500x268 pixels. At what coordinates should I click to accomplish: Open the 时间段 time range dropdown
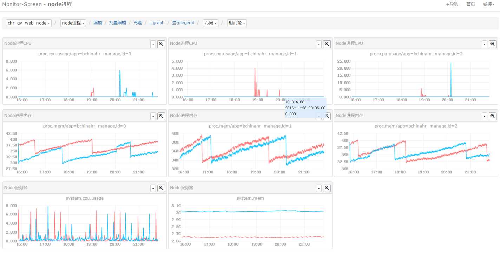point(237,23)
